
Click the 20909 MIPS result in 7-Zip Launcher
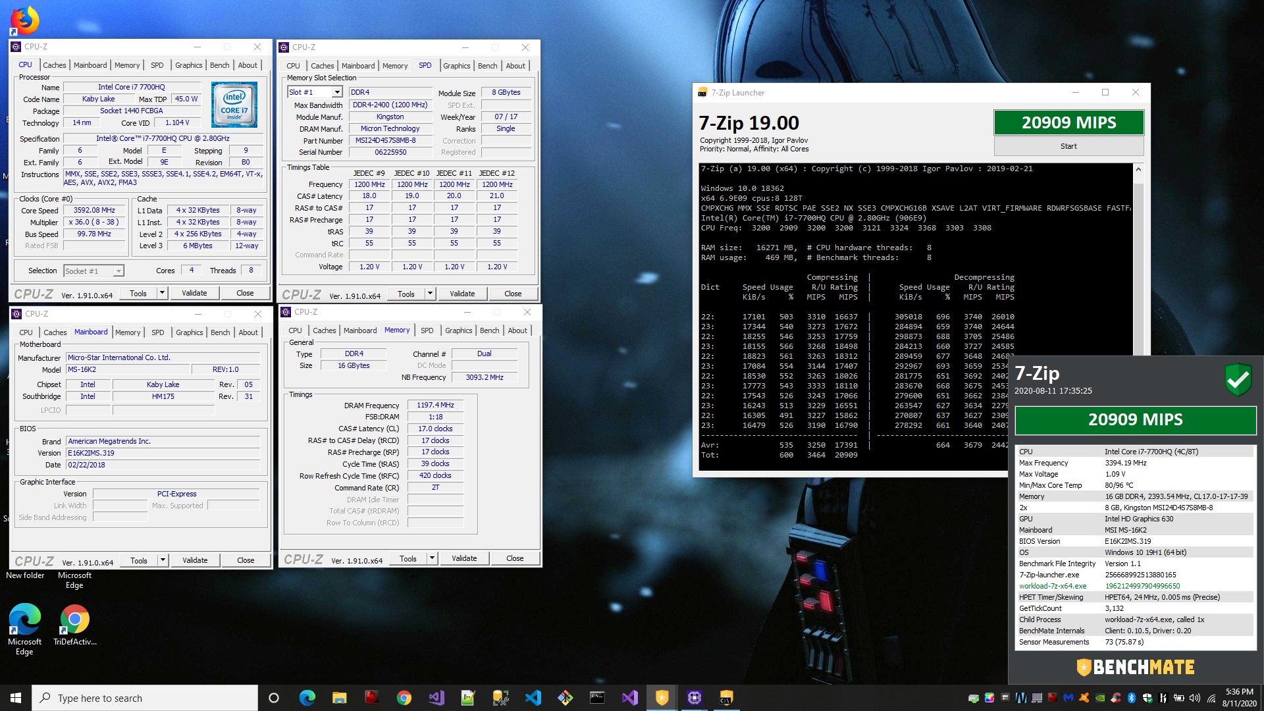click(1068, 122)
